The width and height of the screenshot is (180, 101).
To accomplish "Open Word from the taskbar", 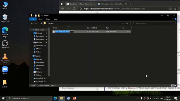I will click(68, 98).
